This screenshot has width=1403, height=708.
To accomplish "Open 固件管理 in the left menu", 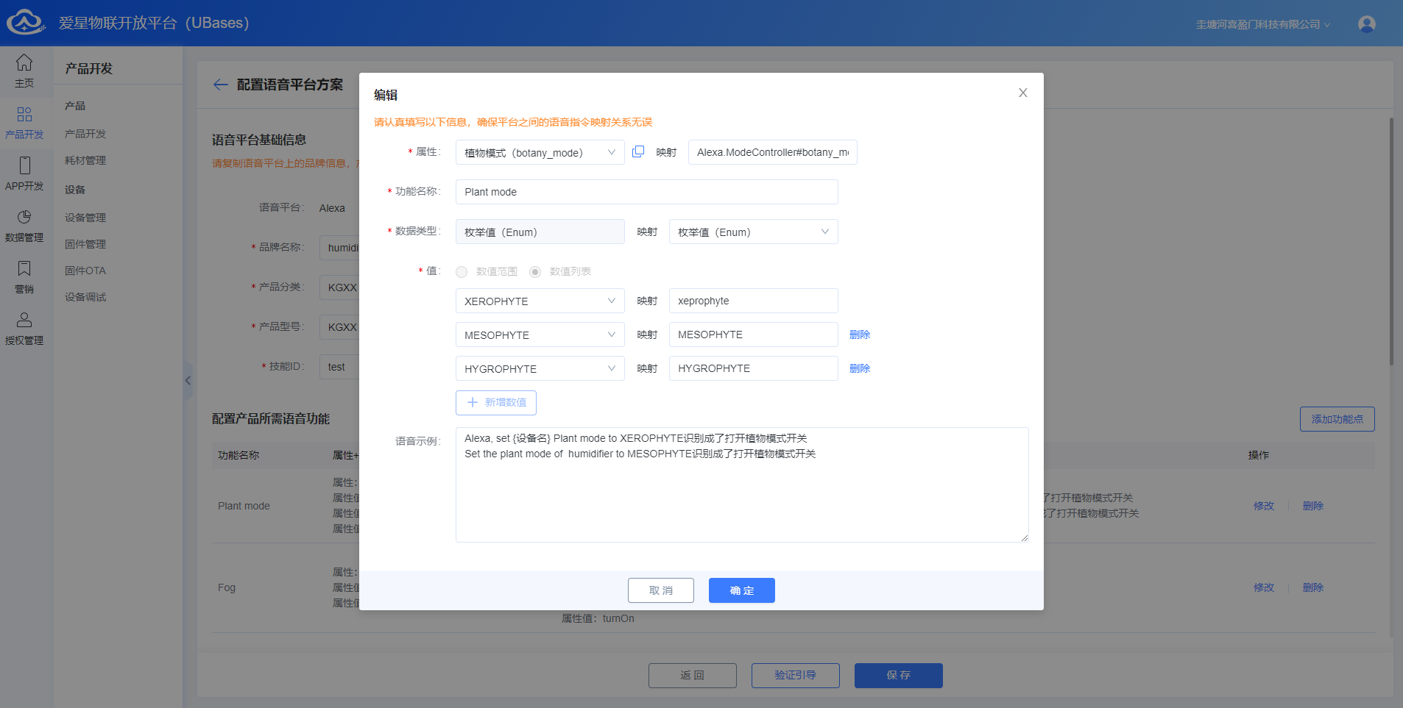I will (x=85, y=244).
